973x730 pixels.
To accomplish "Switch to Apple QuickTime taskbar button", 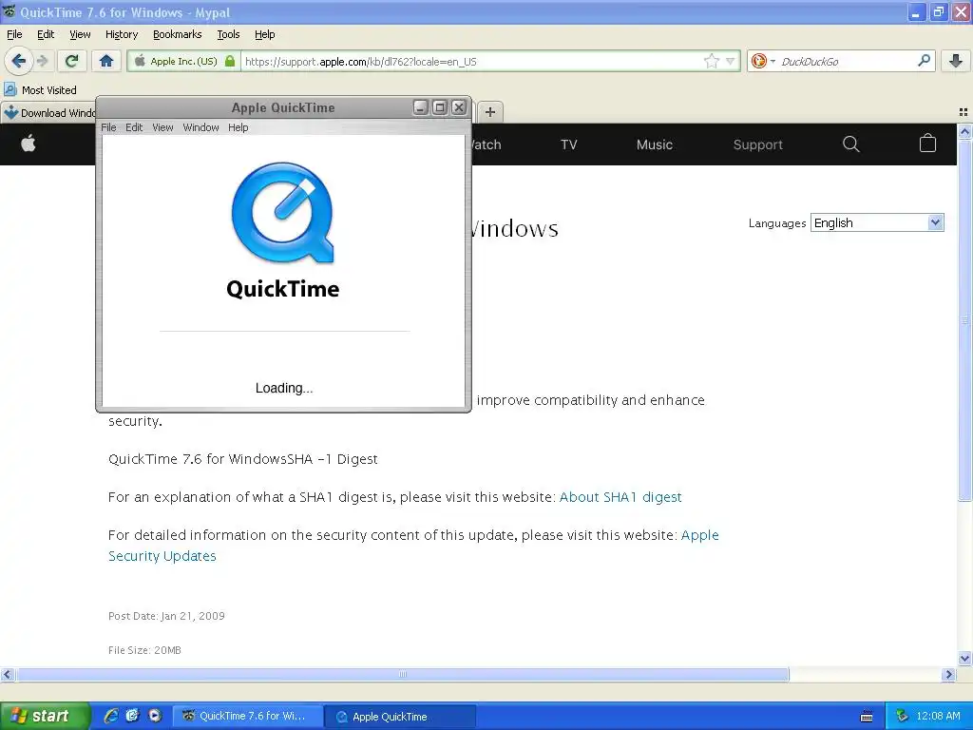I will coord(400,717).
